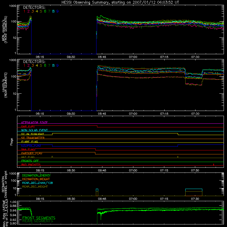Click the HESSI Observing Summary title text

(120, 3)
